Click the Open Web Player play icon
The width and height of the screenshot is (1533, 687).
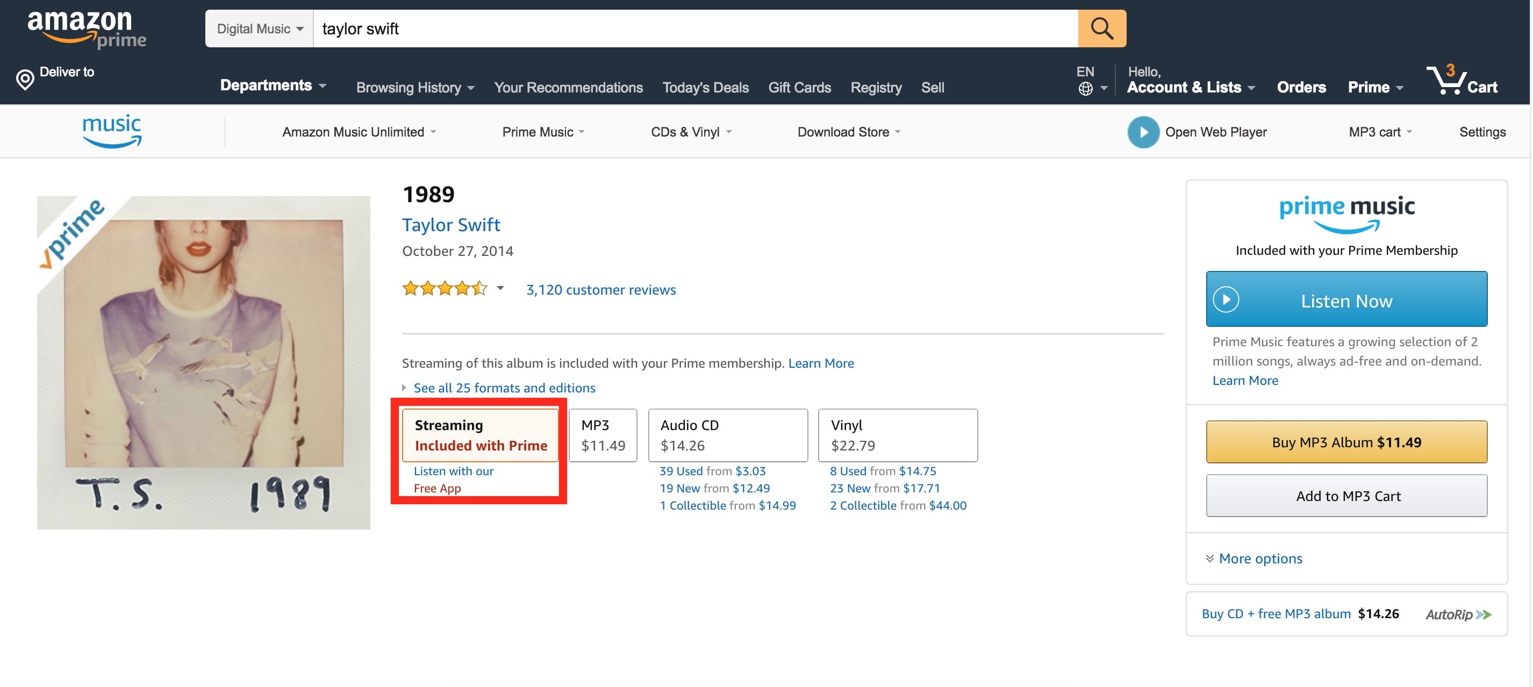(x=1143, y=132)
